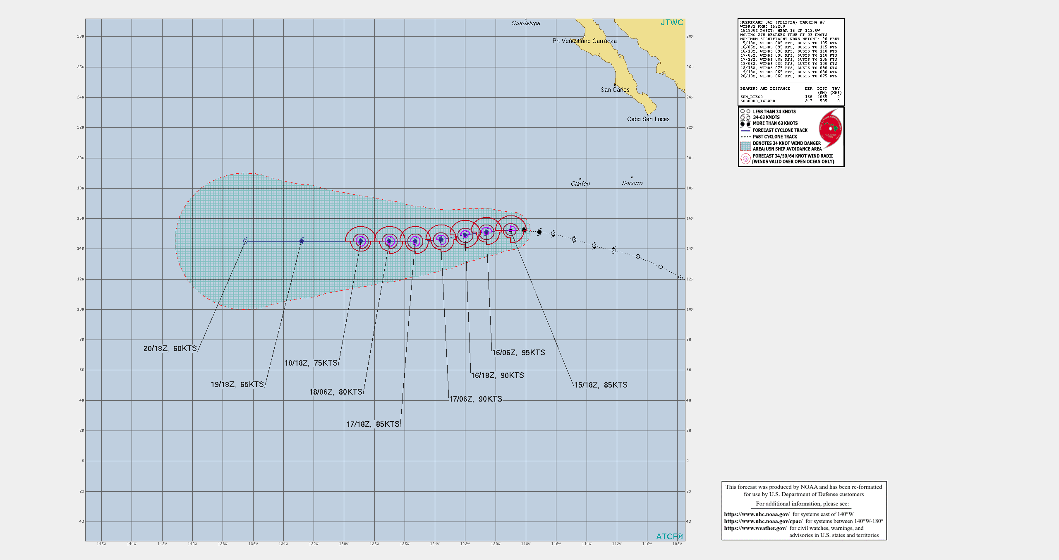Click the 34-63 Knots legend symbols
Screen dimensions: 1059x560
[745, 117]
